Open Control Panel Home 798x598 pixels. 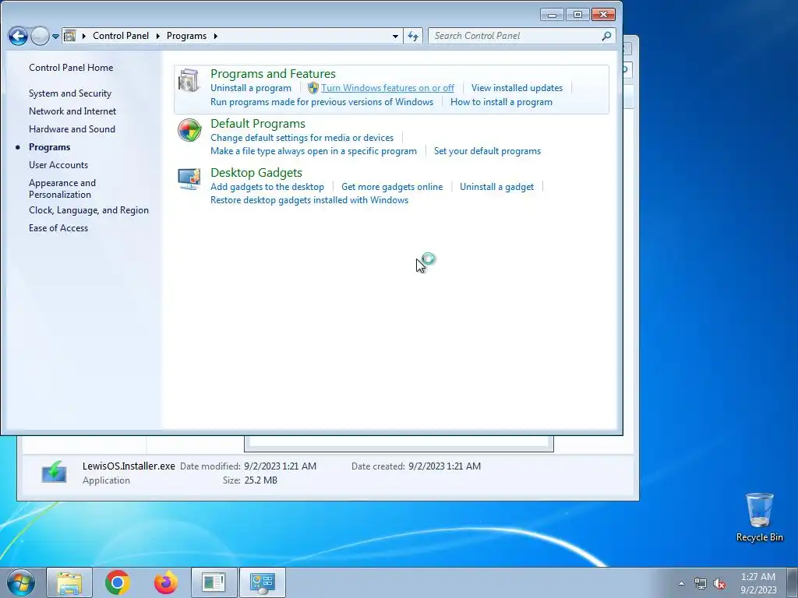pyautogui.click(x=71, y=68)
